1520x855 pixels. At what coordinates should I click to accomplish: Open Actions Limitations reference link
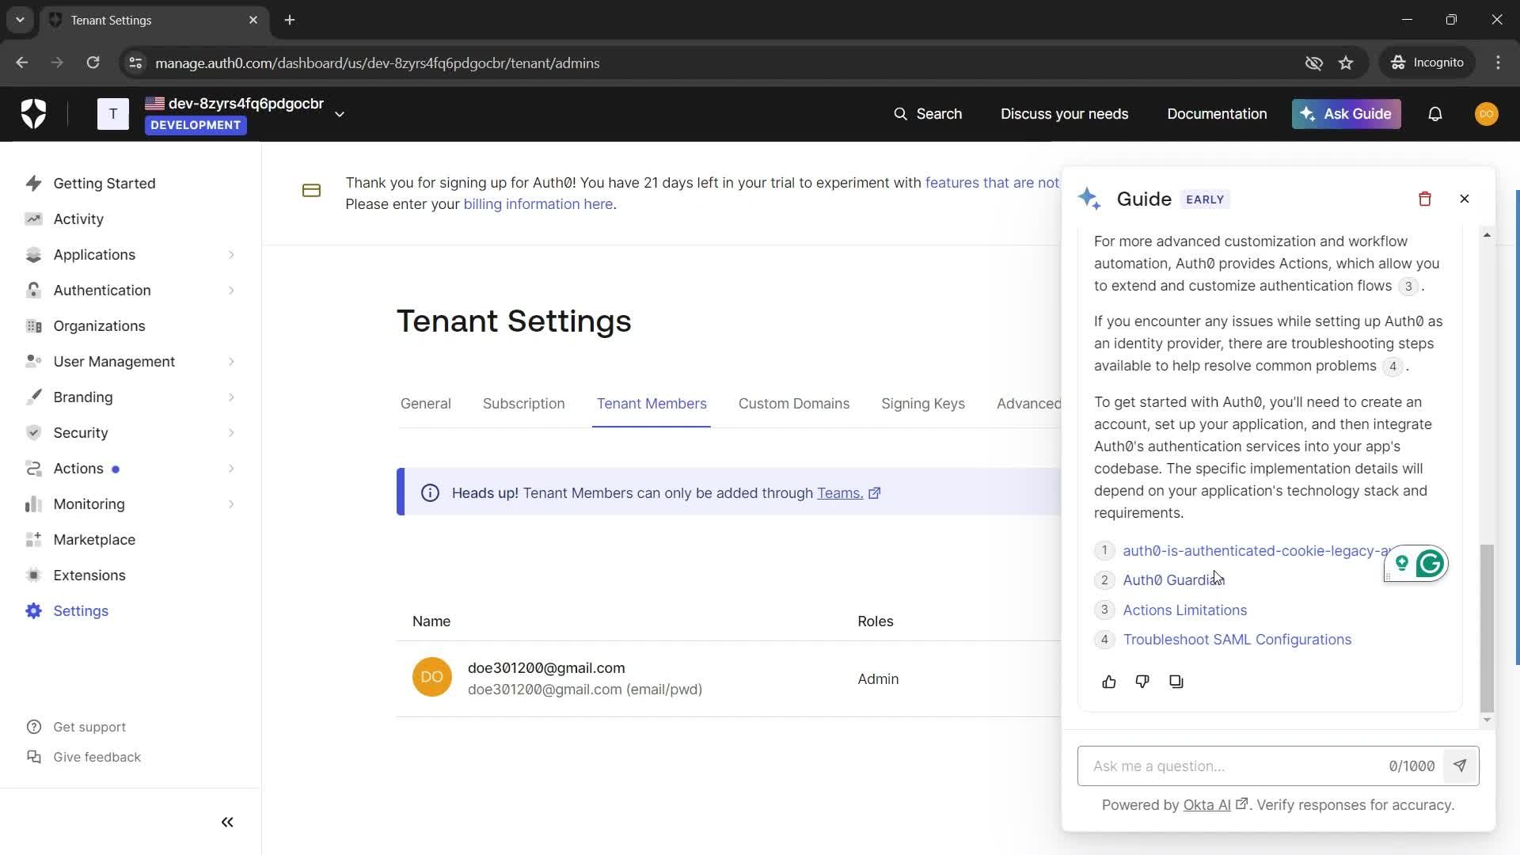(x=1184, y=610)
